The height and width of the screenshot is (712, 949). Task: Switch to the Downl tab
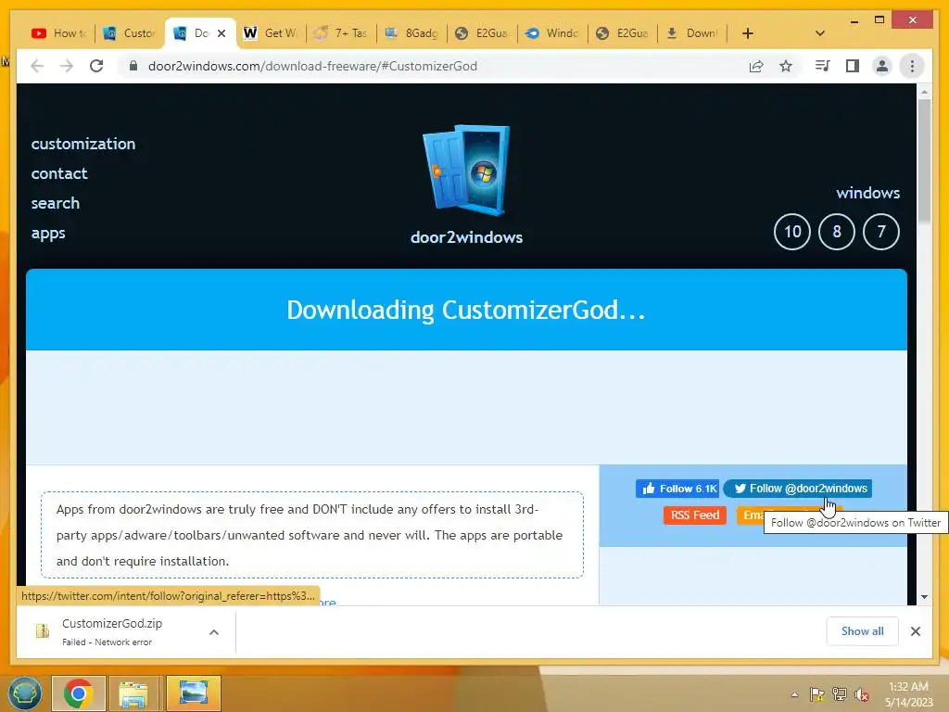tap(693, 33)
